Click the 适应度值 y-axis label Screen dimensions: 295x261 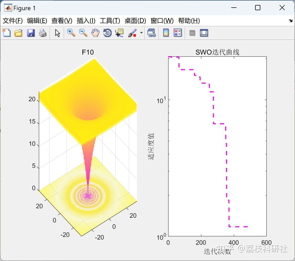(151, 146)
